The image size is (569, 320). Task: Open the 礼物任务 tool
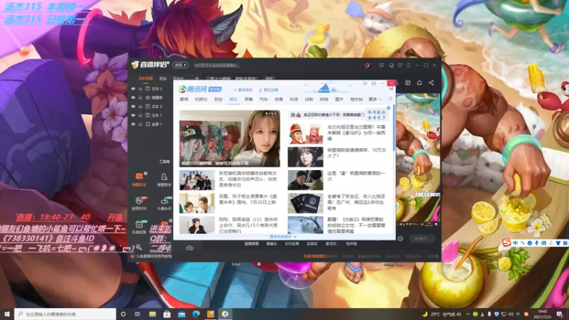[x=139, y=227]
